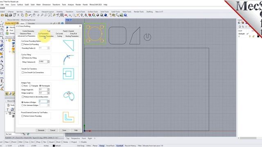Click the Cancel button in the dialog
The width and height of the screenshot is (262, 147).
[53, 130]
